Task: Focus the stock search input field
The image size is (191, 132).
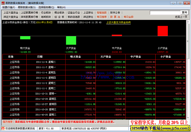Action: [x=165, y=12]
